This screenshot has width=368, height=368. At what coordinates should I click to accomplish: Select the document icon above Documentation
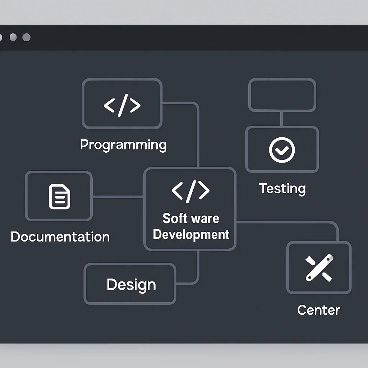(59, 197)
